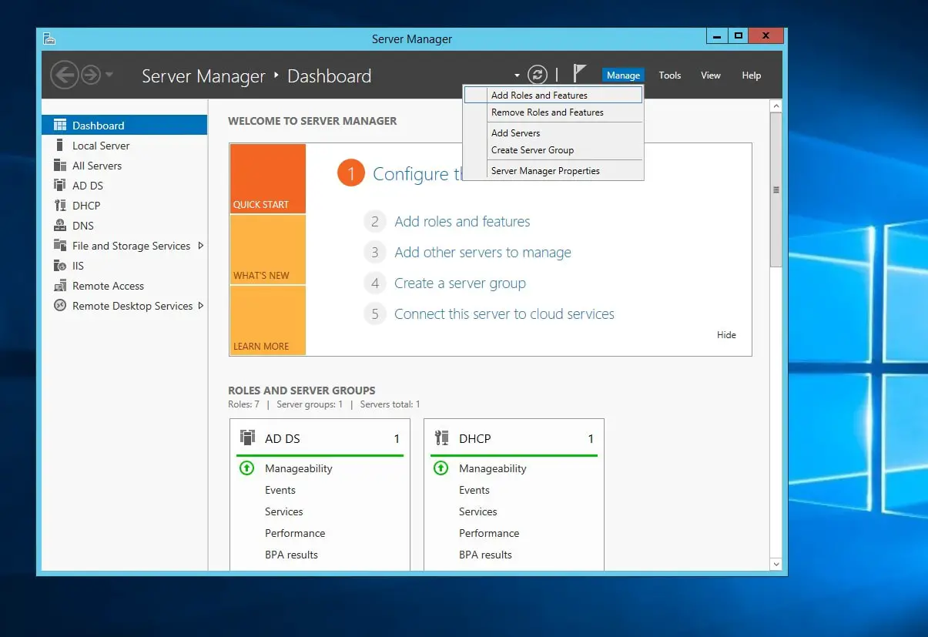Screen dimensions: 928x637
Task: Open Services in the DHCP tile
Action: [x=478, y=511]
